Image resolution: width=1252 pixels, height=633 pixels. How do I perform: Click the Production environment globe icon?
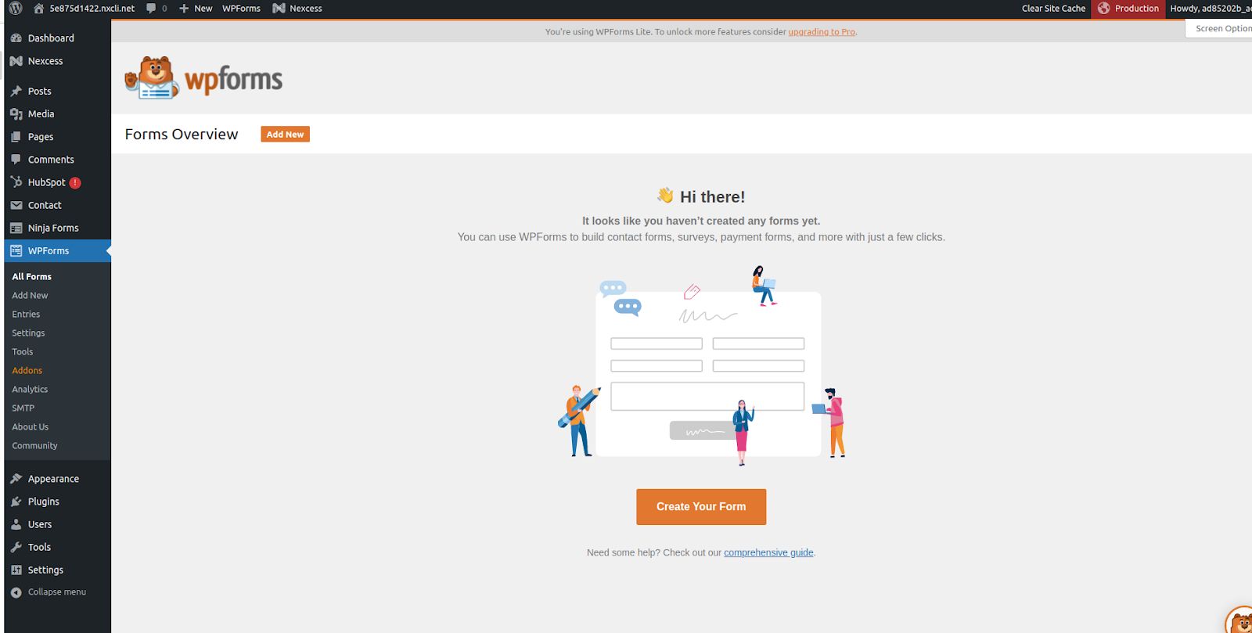[1104, 9]
